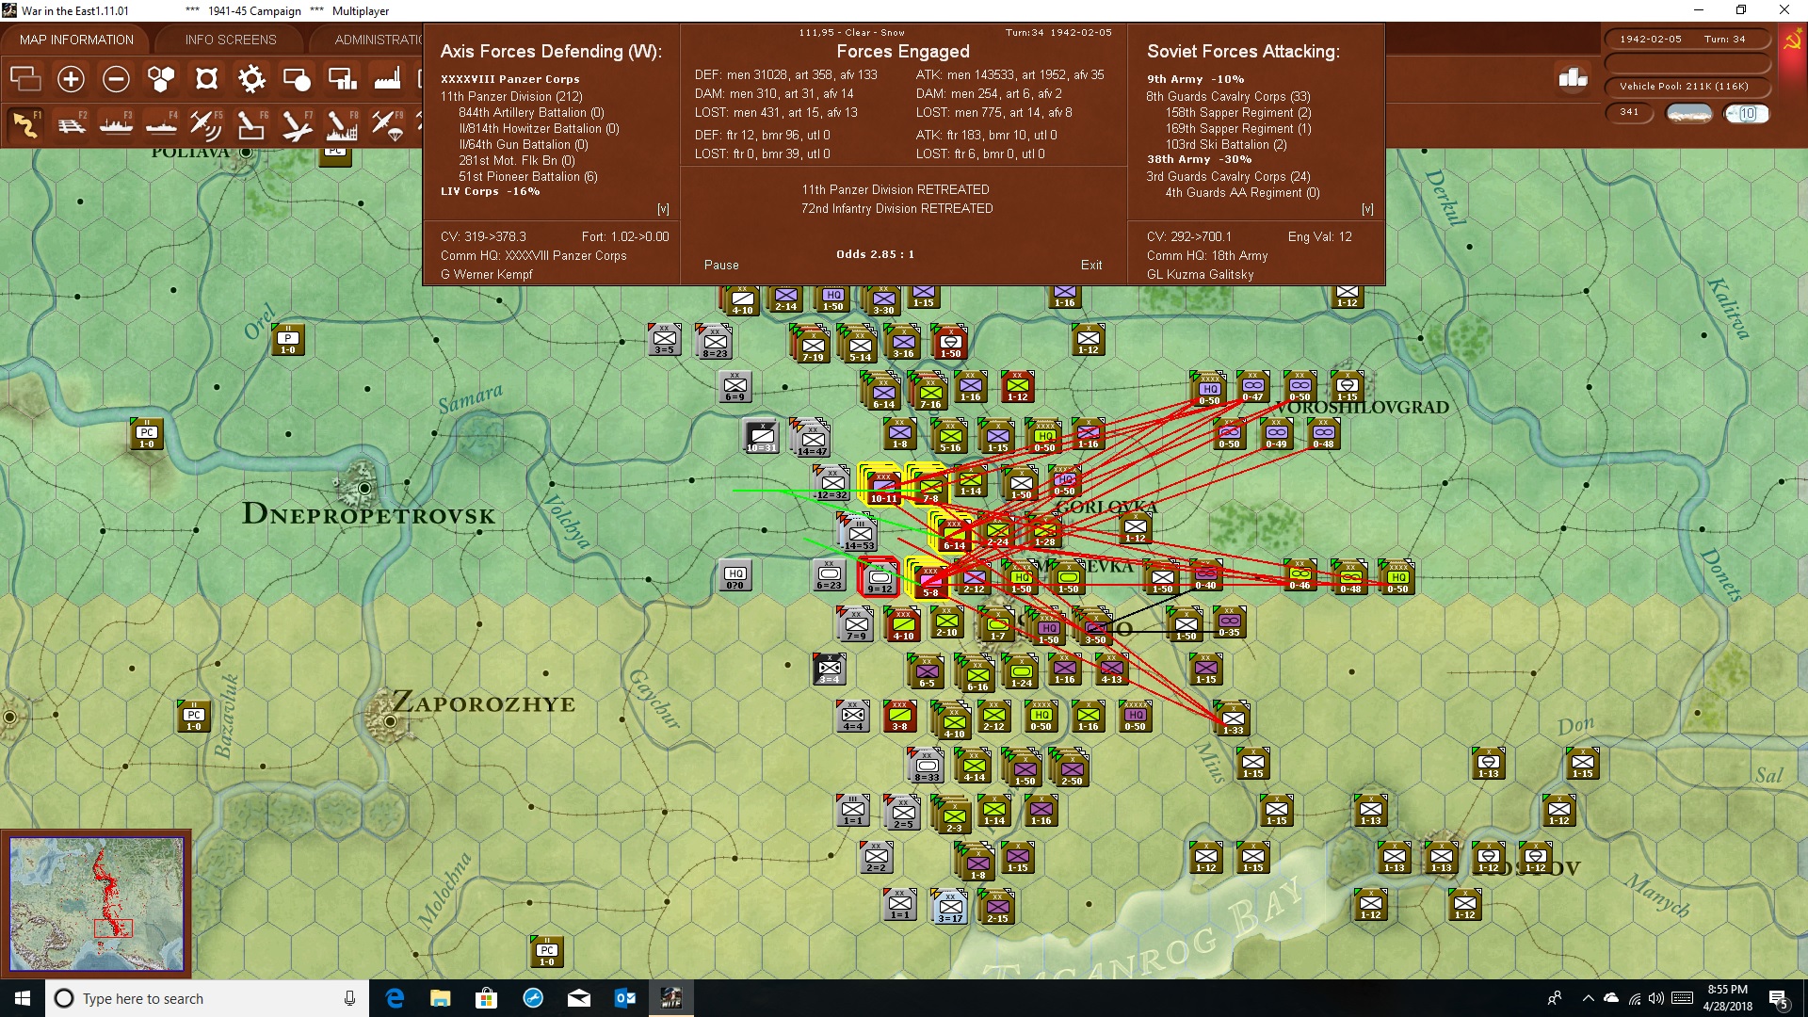Select the F1 move mode icon
This screenshot has height=1017, width=1808.
pos(25,125)
